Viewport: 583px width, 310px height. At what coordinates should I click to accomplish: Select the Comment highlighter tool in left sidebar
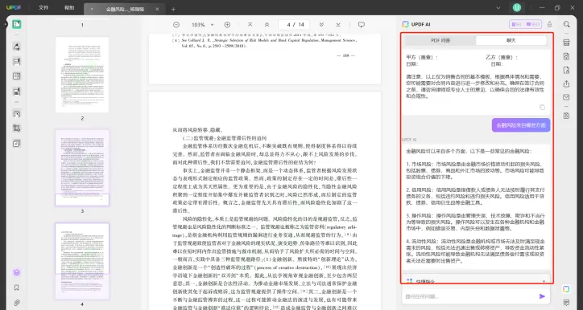[x=16, y=47]
